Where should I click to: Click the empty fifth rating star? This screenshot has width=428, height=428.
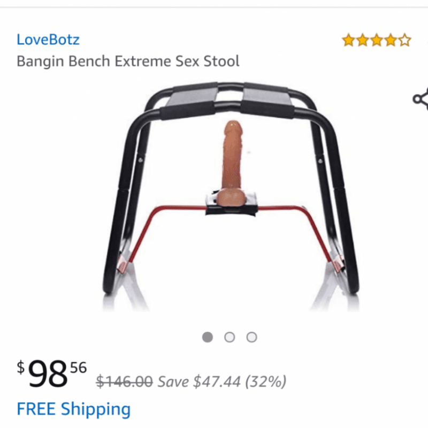click(x=404, y=40)
